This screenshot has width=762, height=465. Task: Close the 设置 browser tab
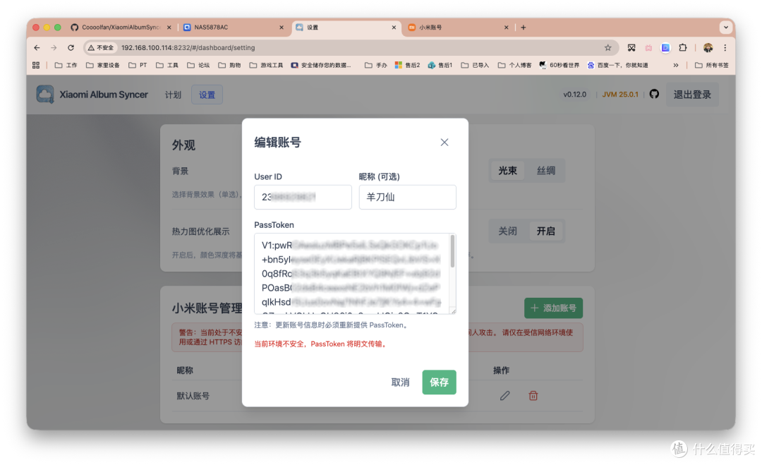pyautogui.click(x=394, y=28)
